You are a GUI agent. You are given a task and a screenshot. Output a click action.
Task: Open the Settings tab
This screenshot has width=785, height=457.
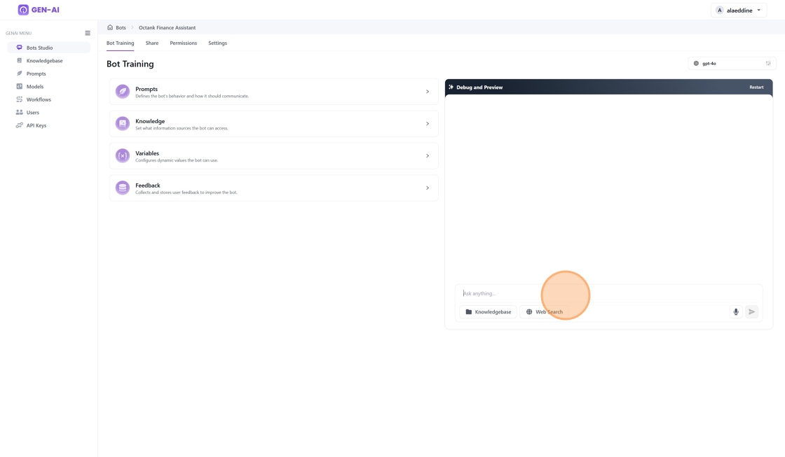pyautogui.click(x=217, y=43)
